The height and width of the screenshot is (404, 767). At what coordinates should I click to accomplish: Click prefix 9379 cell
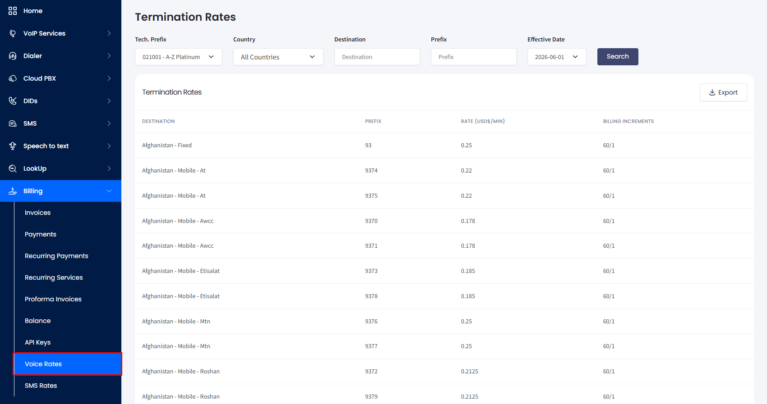pos(371,397)
